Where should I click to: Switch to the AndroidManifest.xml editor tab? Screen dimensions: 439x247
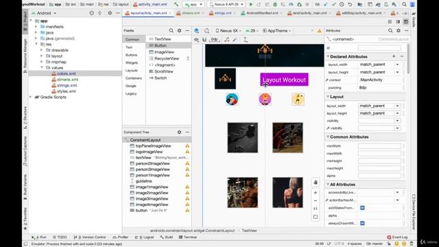click(260, 13)
